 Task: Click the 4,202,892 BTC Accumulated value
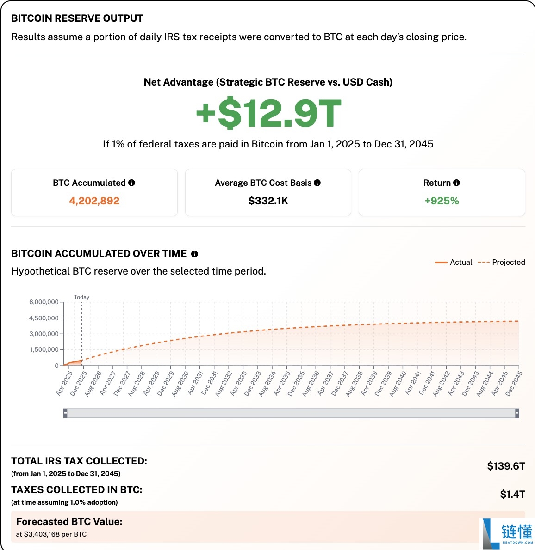coord(94,201)
